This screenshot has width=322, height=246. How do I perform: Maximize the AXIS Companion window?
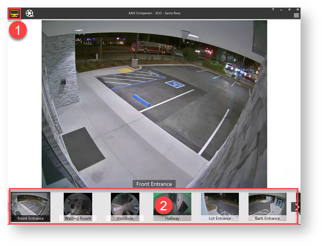289,9
